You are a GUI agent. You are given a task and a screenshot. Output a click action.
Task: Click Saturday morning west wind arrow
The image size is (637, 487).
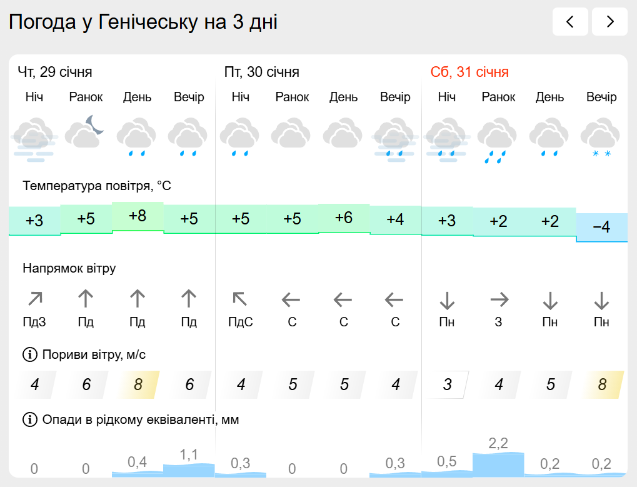[499, 300]
